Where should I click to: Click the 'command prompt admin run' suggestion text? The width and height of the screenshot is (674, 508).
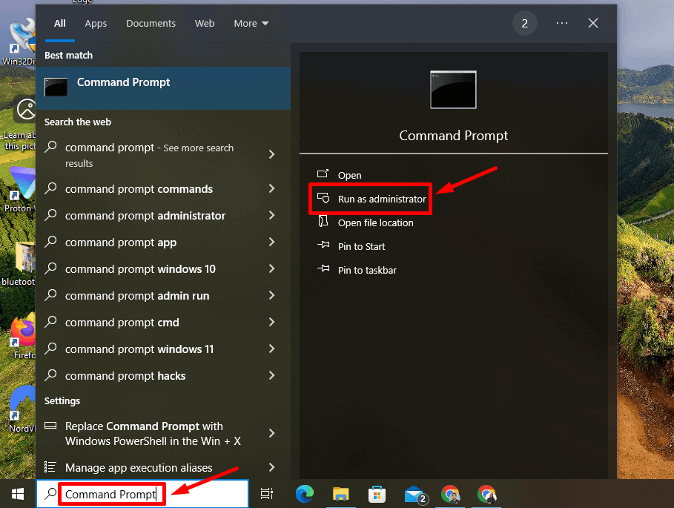137,296
